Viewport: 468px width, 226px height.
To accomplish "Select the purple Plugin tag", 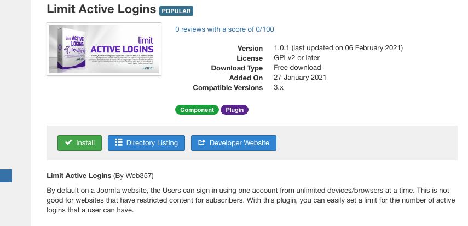I will [x=234, y=110].
